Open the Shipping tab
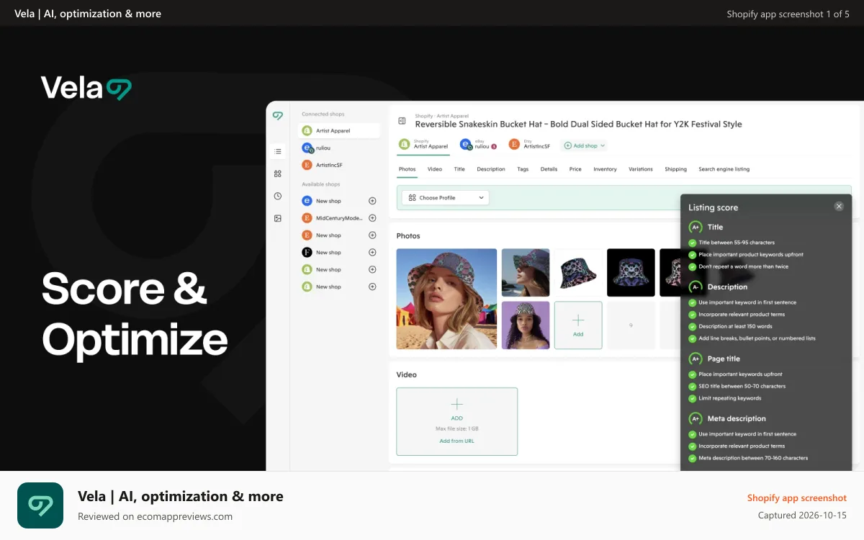This screenshot has height=540, width=864. click(x=675, y=169)
